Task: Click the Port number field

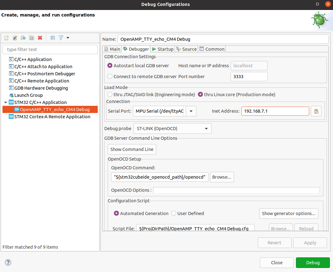Action: pos(249,77)
